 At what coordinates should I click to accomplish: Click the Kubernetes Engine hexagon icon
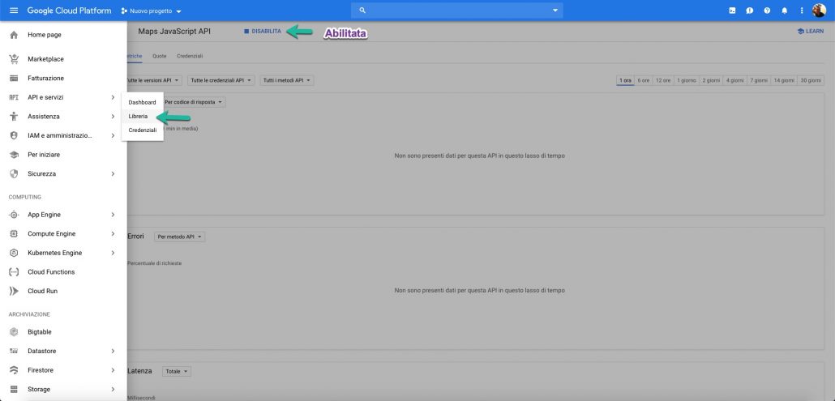(14, 253)
